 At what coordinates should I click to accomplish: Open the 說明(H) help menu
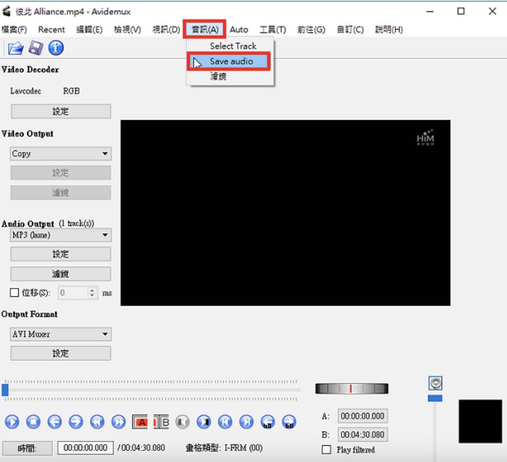(x=389, y=29)
